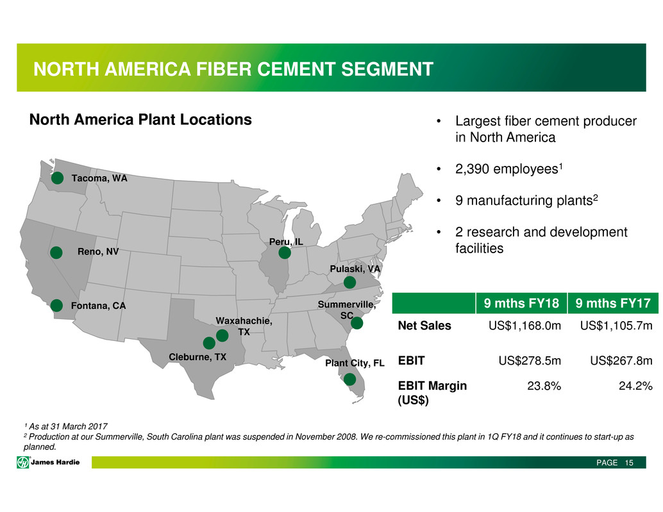
Task: Select the Reno, NV green dot
Action: pyautogui.click(x=57, y=252)
